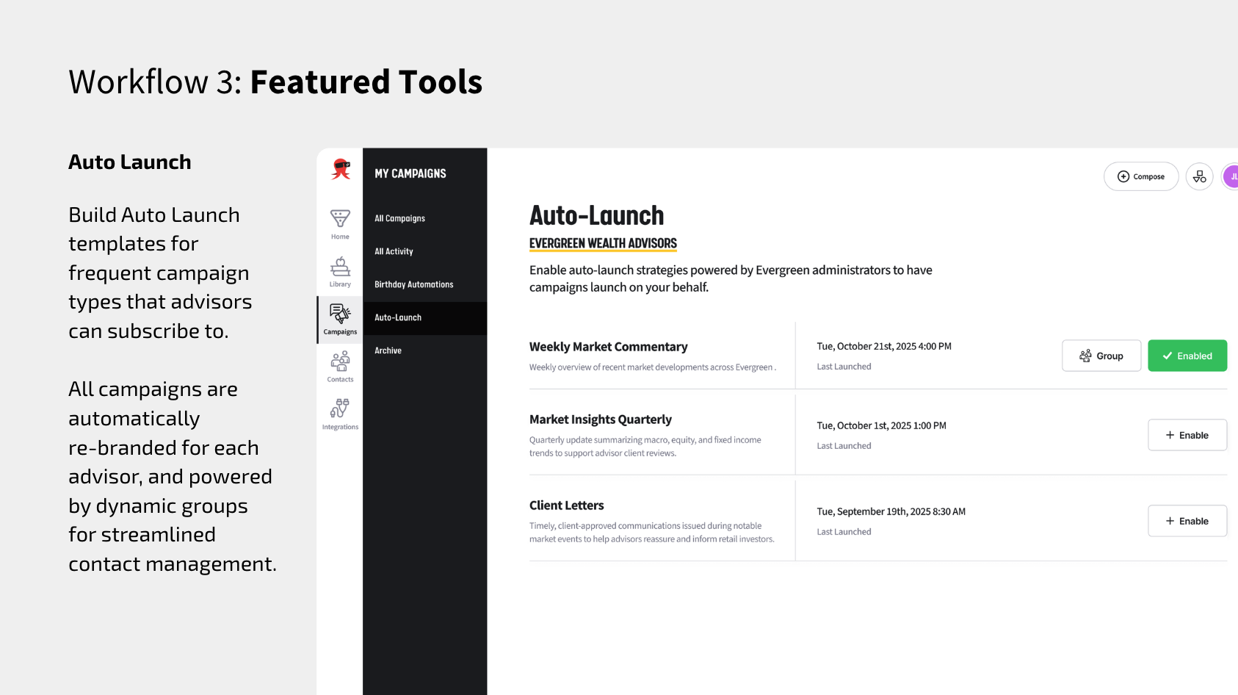The height and width of the screenshot is (695, 1238).
Task: Open the Archive menu item
Action: click(x=388, y=350)
